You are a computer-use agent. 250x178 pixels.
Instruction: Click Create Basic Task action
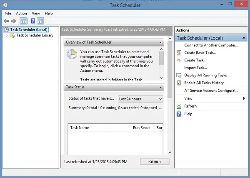(200, 53)
